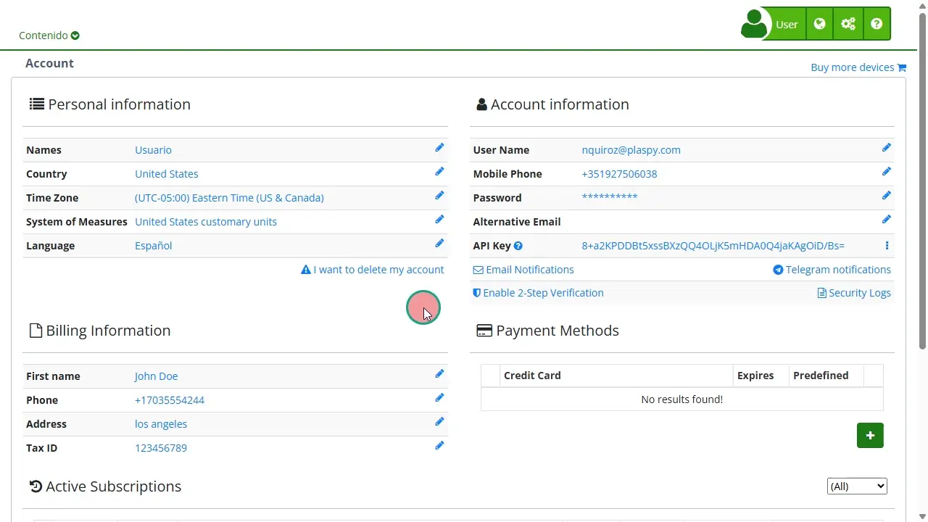
Task: Open the User menu
Action: (x=771, y=24)
